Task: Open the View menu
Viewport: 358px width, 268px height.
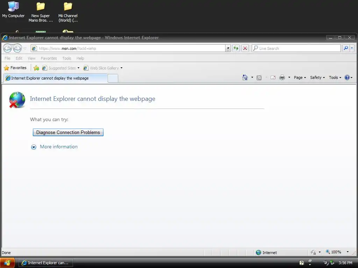Action: [31, 58]
